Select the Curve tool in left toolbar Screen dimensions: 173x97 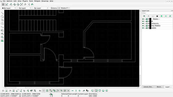2,20
